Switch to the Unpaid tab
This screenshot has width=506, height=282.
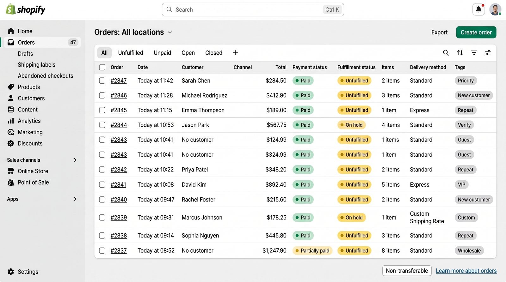(x=162, y=53)
